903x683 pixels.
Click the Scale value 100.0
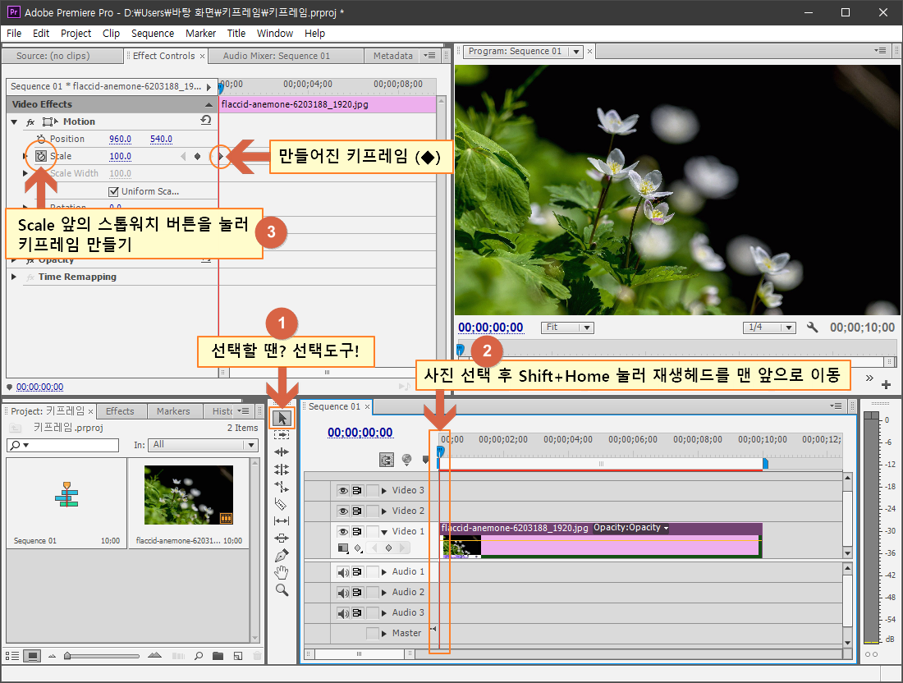coord(121,156)
